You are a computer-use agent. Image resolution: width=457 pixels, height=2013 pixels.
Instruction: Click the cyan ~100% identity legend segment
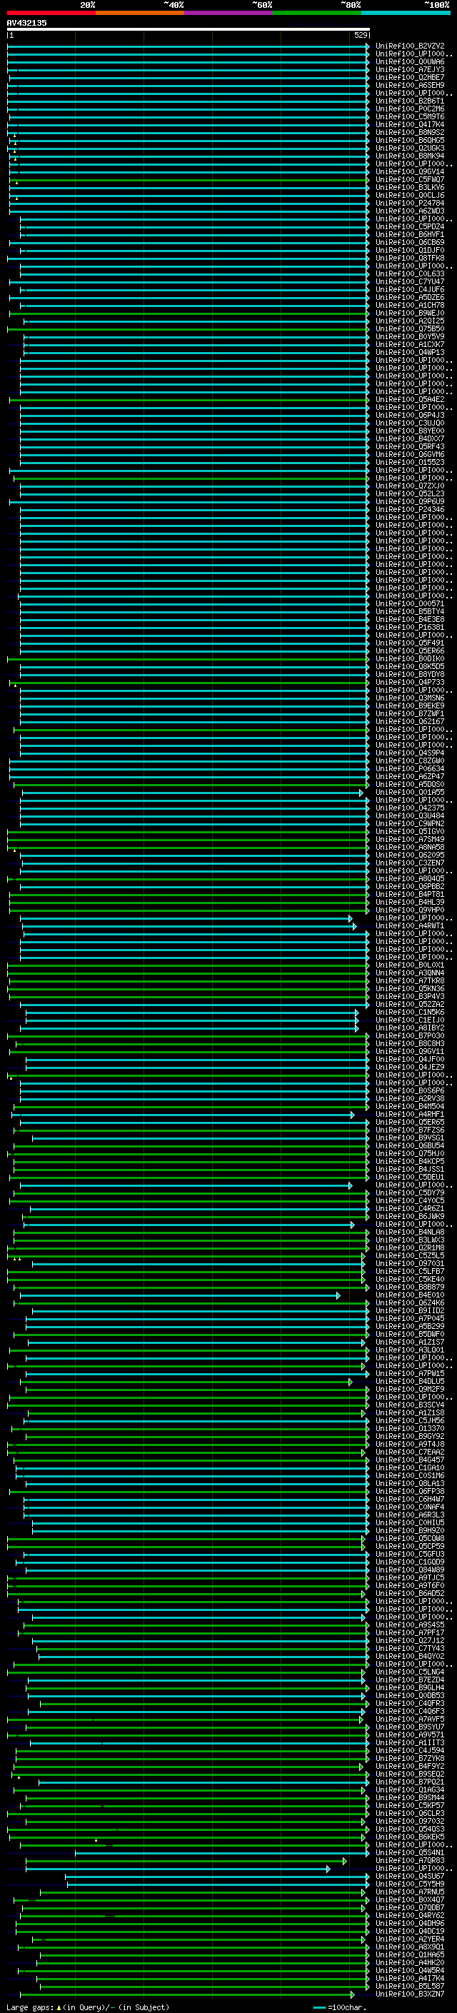[406, 13]
